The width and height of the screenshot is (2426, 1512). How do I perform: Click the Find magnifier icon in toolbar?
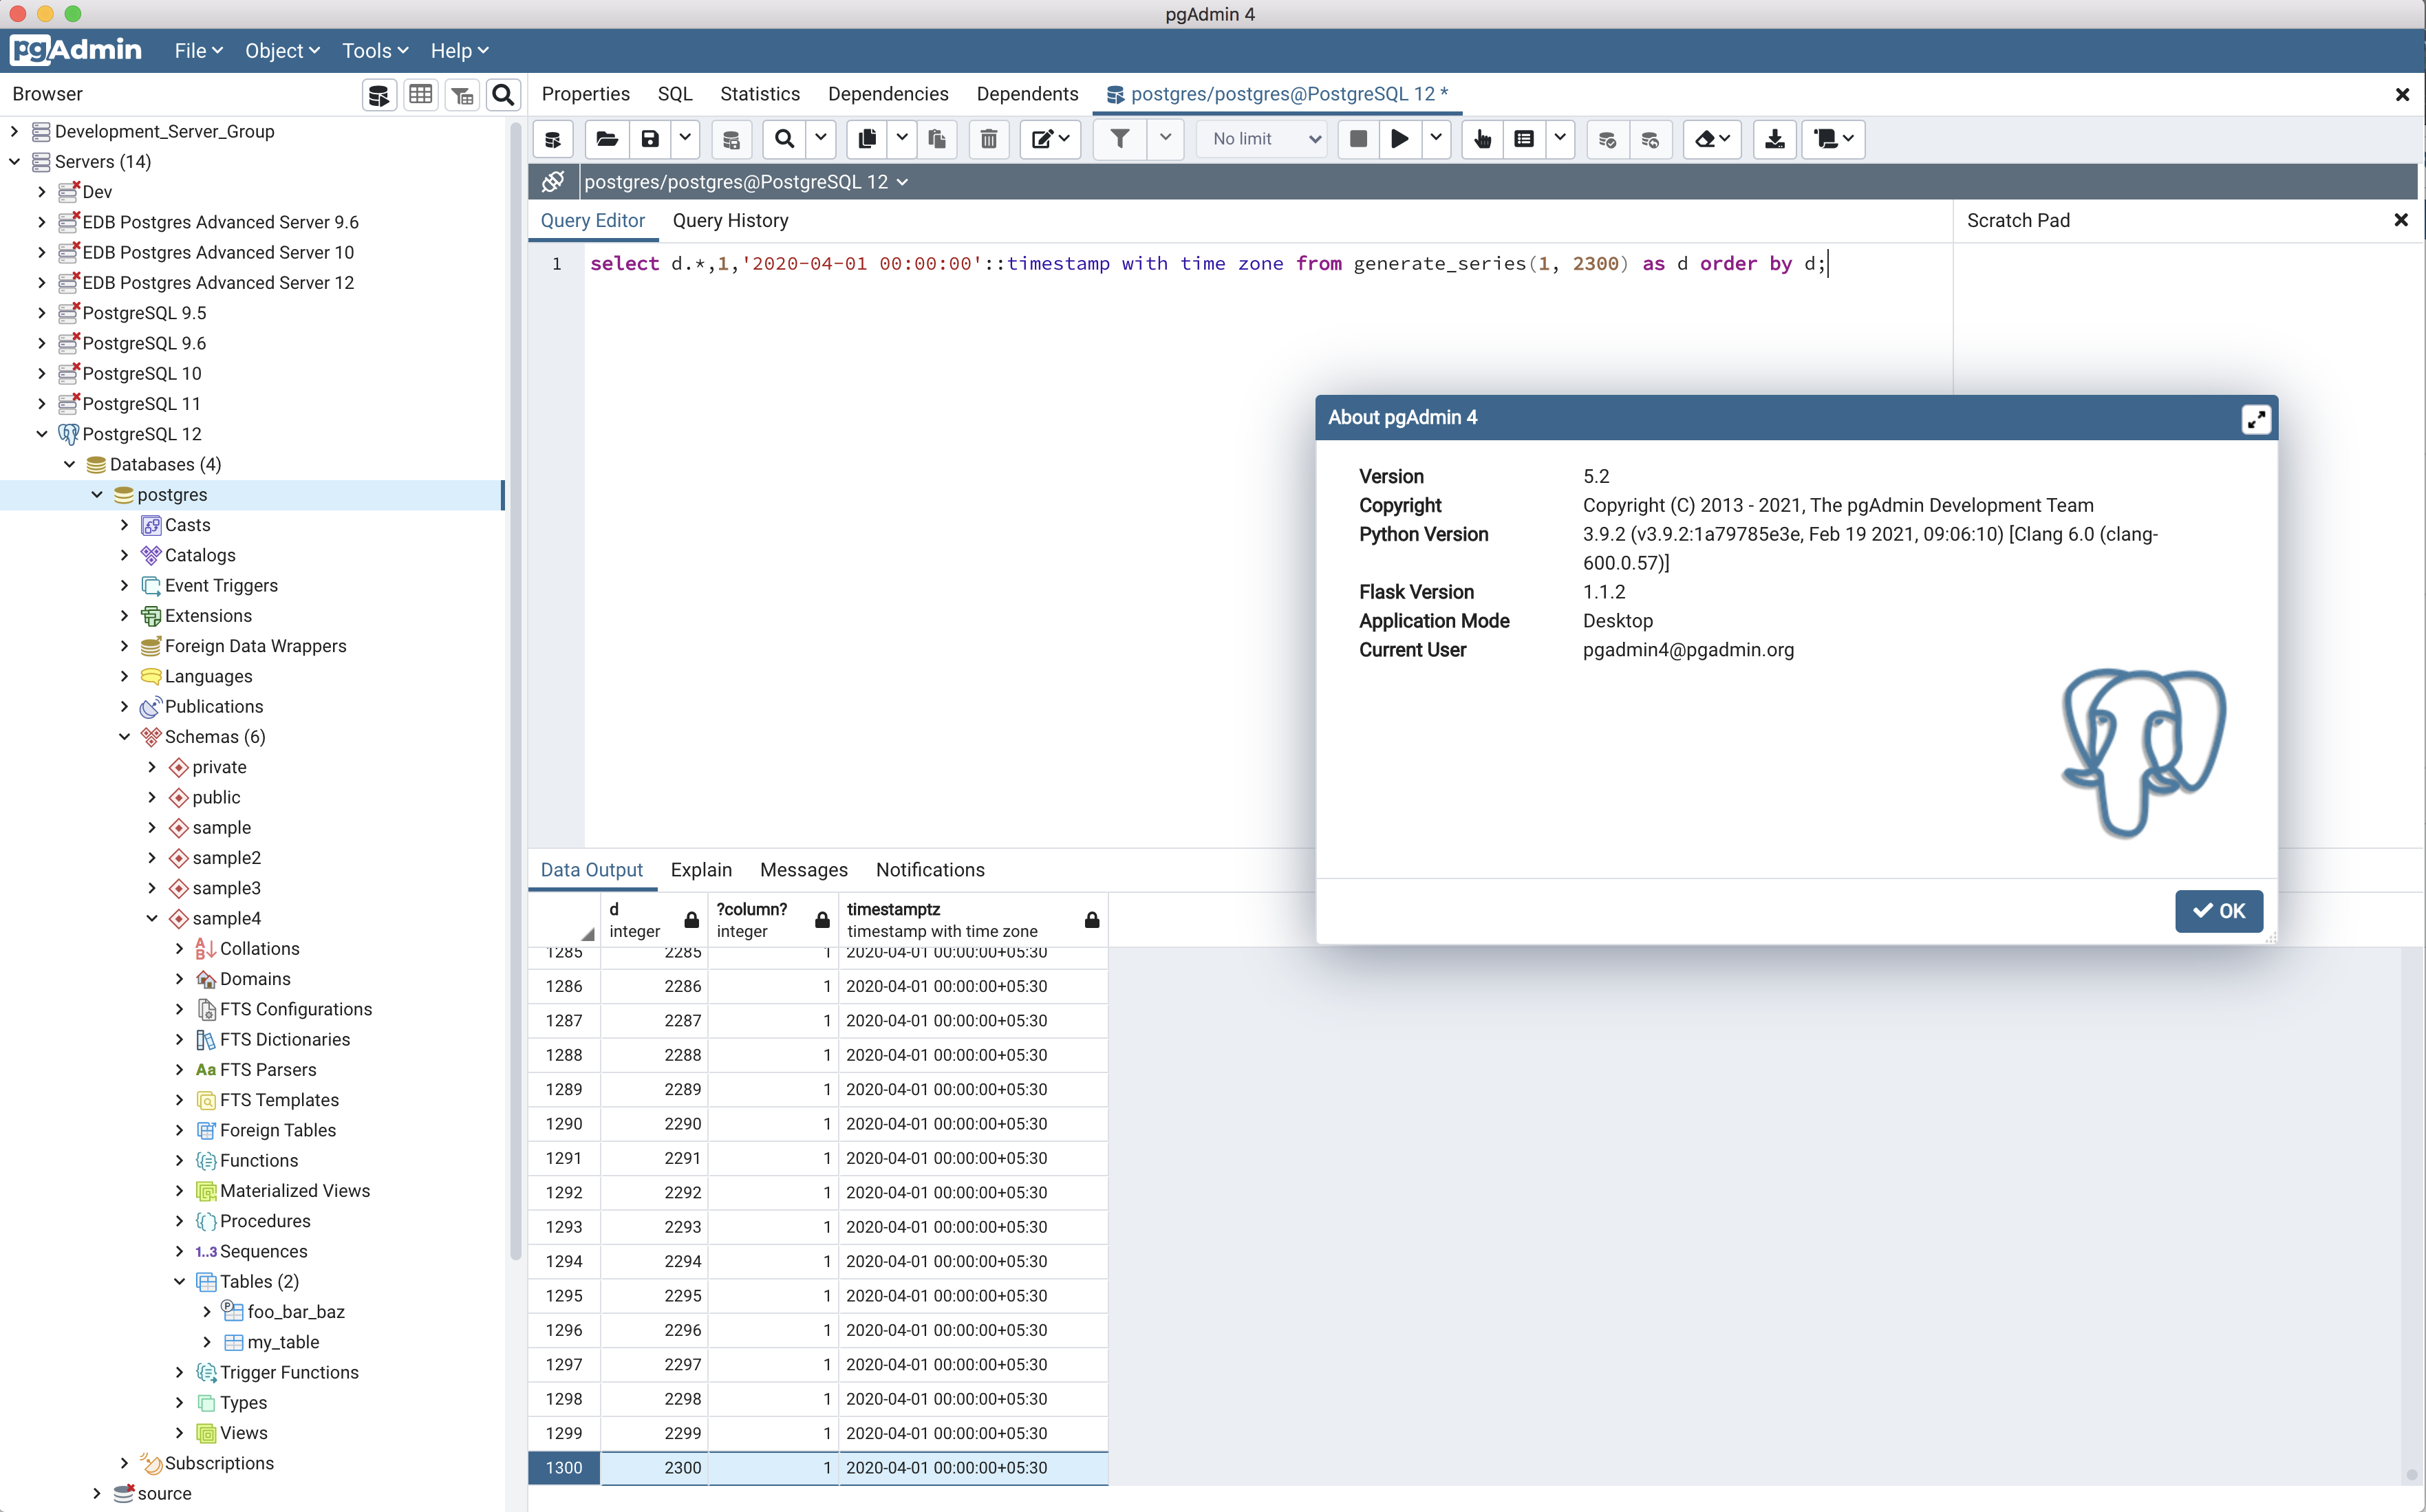[785, 139]
